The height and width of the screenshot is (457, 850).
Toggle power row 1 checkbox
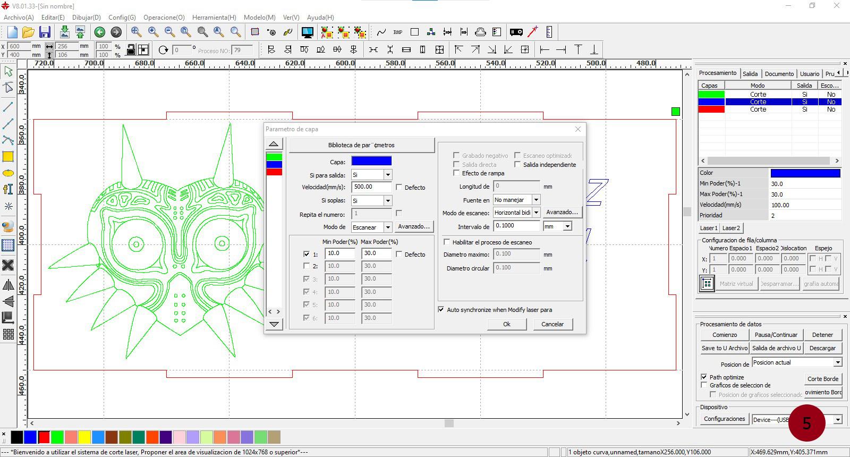[x=306, y=254]
